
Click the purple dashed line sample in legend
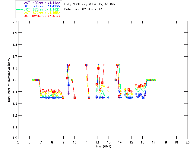pos(19,3)
